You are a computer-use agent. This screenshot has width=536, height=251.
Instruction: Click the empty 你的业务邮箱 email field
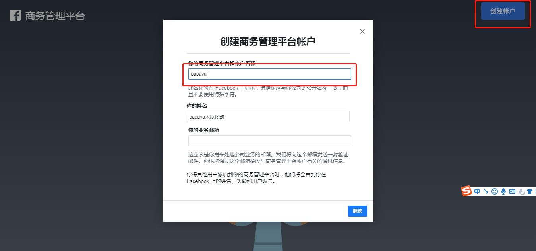tap(269, 141)
